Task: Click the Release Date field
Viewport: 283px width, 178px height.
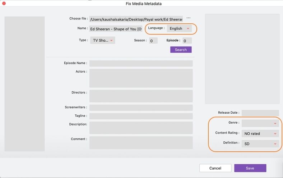Action: coord(260,113)
